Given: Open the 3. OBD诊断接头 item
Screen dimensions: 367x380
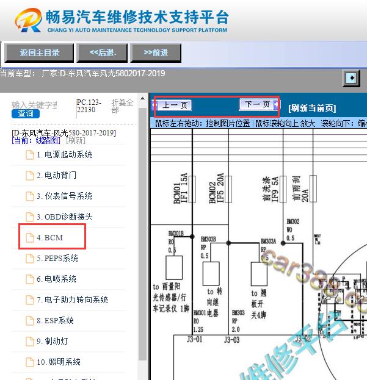Looking at the screenshot, I should 65,217.
